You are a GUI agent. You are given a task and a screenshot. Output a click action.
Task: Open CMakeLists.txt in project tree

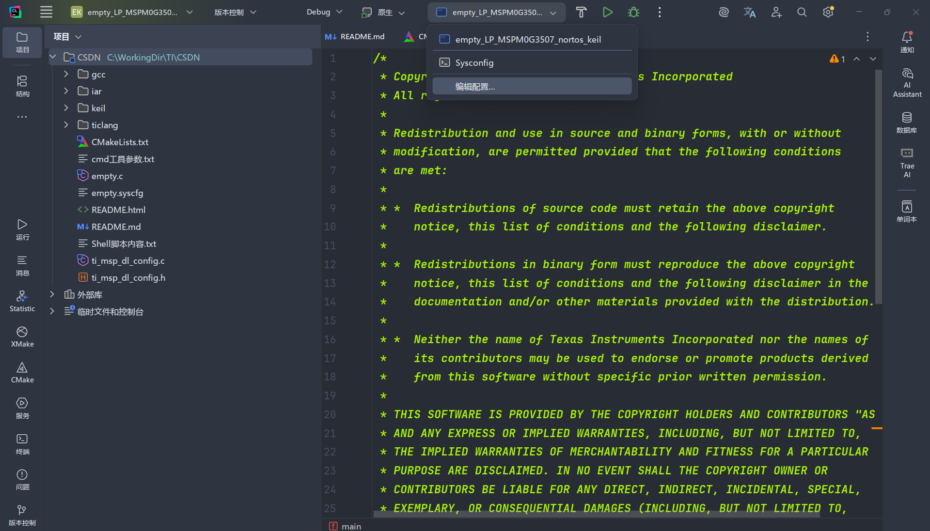[120, 142]
